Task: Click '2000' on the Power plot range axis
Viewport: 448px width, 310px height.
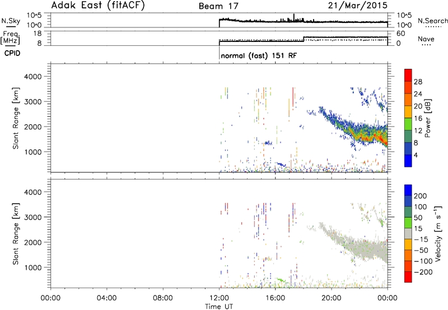Action: [x=33, y=126]
